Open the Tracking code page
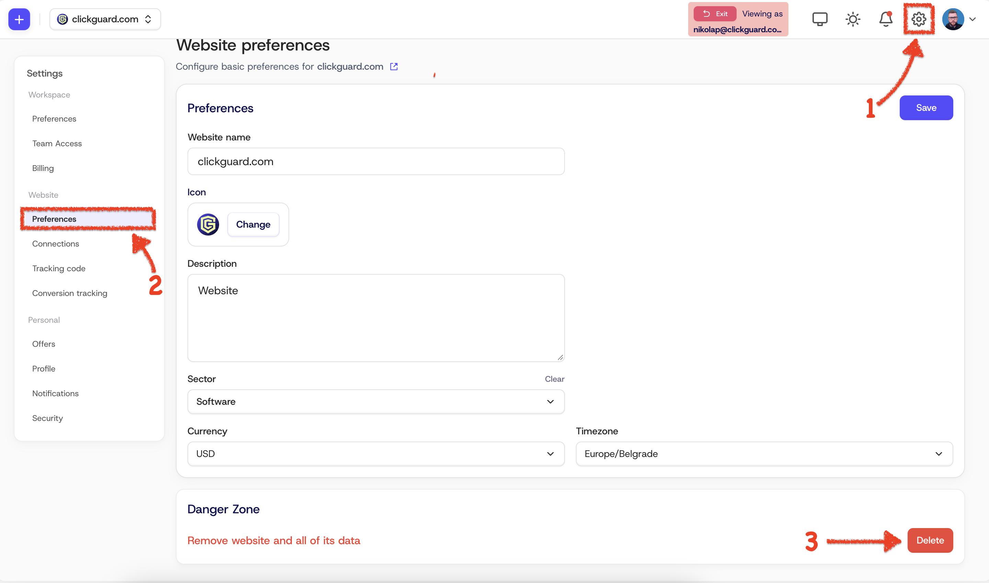Viewport: 989px width, 583px height. pos(58,268)
